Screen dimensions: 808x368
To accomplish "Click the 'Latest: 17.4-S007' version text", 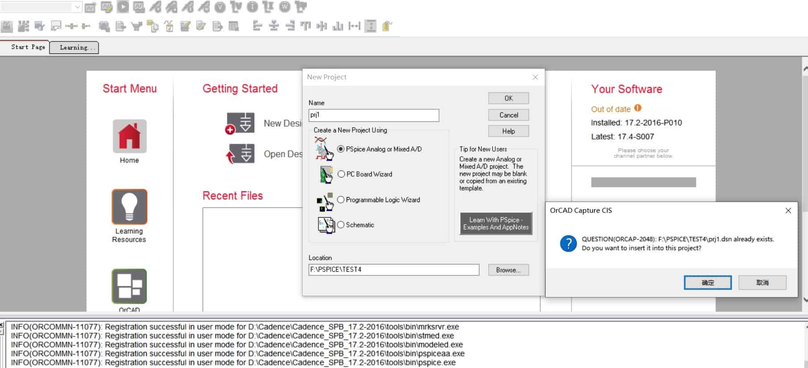I will point(622,136).
